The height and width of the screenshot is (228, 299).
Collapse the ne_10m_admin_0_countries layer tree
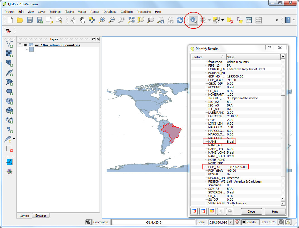[x=20, y=45]
